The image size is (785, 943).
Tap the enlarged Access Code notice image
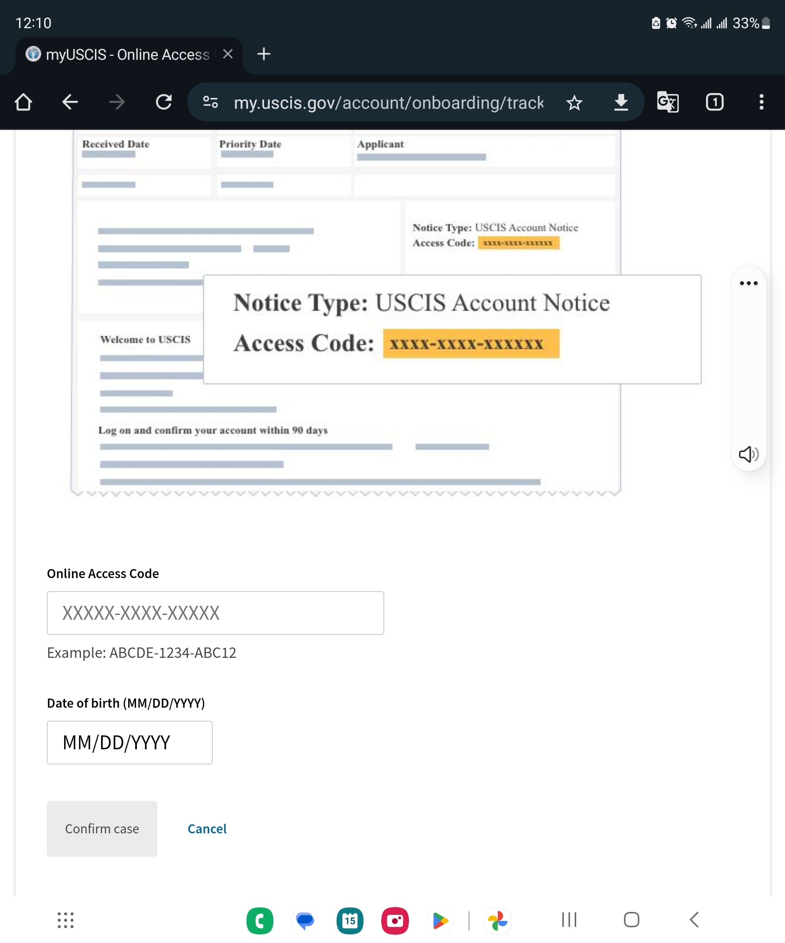[452, 329]
